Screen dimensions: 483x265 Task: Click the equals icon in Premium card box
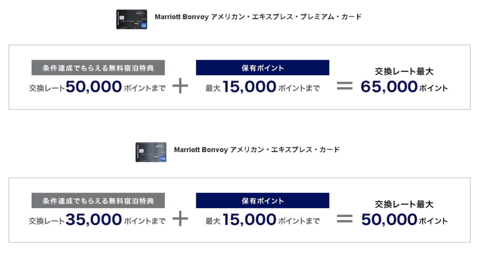point(345,86)
